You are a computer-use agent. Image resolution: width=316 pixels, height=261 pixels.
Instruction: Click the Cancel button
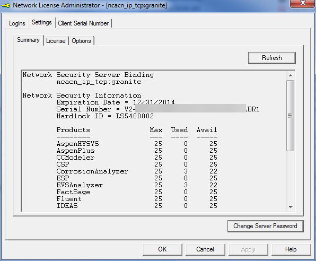(x=205, y=249)
